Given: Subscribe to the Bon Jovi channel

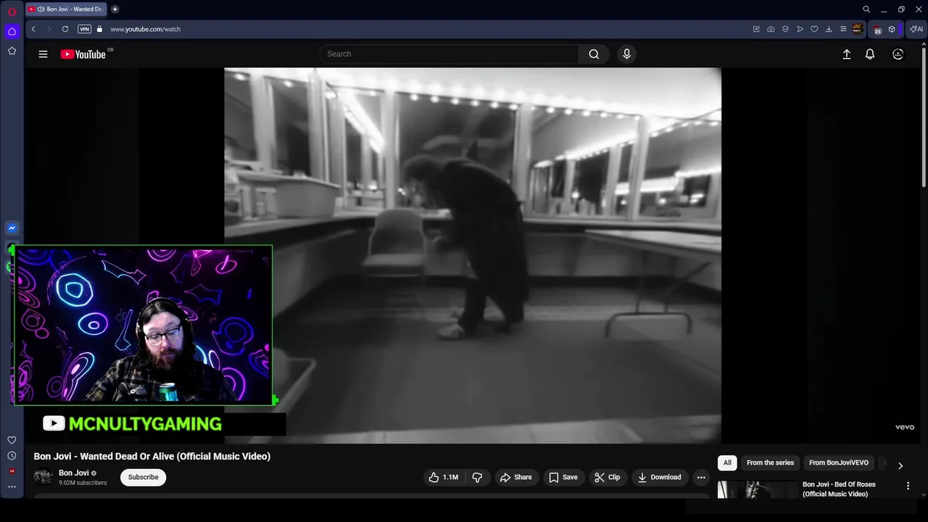Looking at the screenshot, I should pyautogui.click(x=143, y=477).
